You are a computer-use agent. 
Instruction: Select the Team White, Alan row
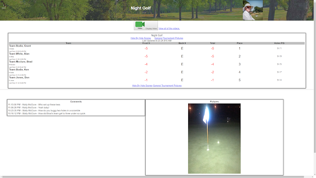[157, 56]
